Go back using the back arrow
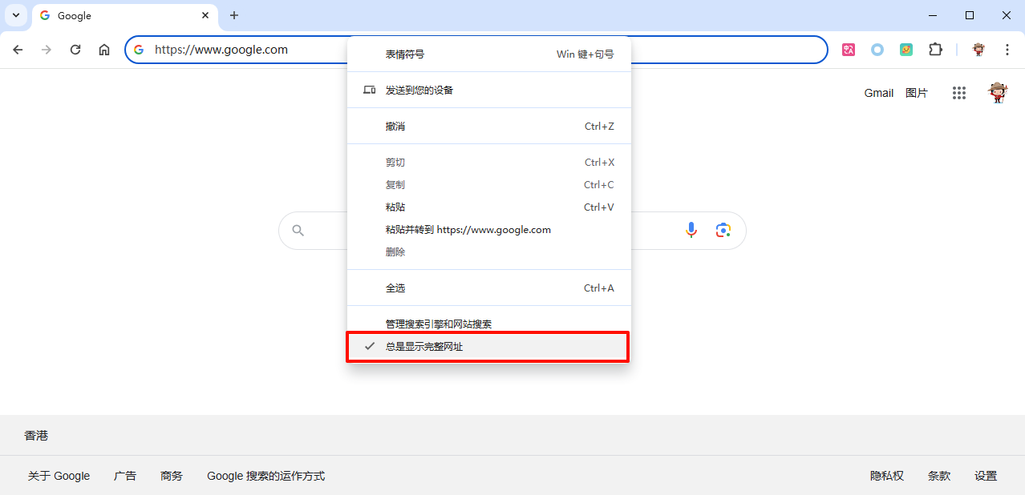 (18, 50)
